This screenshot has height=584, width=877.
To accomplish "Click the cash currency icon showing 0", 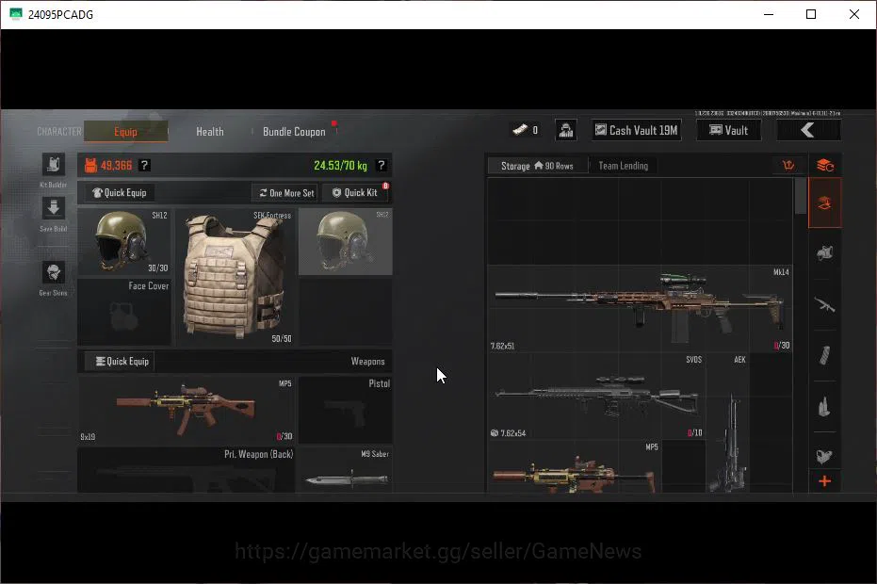I will [x=520, y=130].
